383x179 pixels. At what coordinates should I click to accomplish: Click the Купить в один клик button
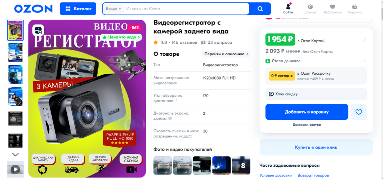[x=316, y=147]
